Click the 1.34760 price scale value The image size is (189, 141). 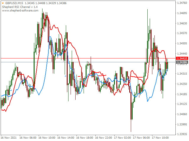[182, 3]
